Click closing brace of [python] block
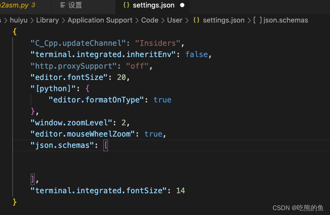The height and width of the screenshot is (215, 330). (33, 111)
